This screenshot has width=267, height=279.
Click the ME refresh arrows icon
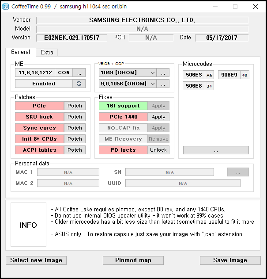pos(79,84)
